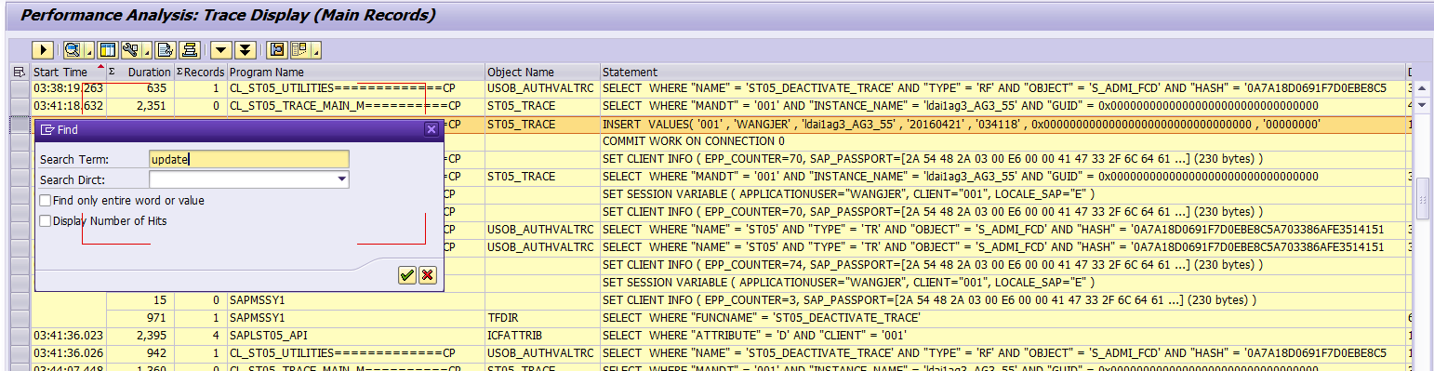The image size is (1434, 371).
Task: Cancel Find with the red X button
Action: 427,275
